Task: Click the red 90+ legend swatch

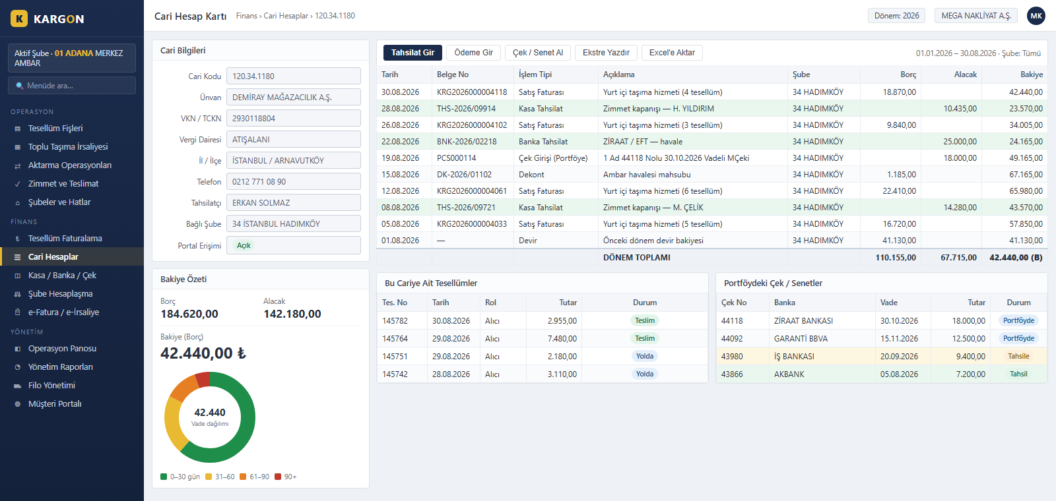Action: (278, 477)
